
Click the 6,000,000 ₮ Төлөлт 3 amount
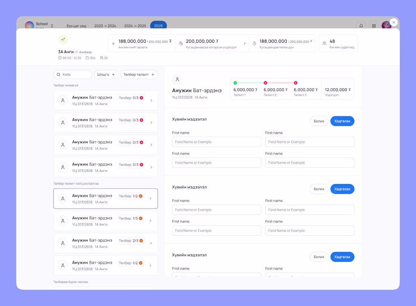pyautogui.click(x=306, y=90)
